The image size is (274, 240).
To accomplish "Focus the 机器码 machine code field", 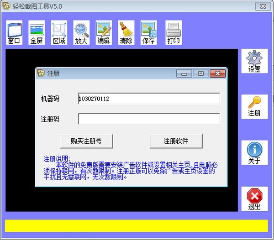I will click(x=149, y=99).
